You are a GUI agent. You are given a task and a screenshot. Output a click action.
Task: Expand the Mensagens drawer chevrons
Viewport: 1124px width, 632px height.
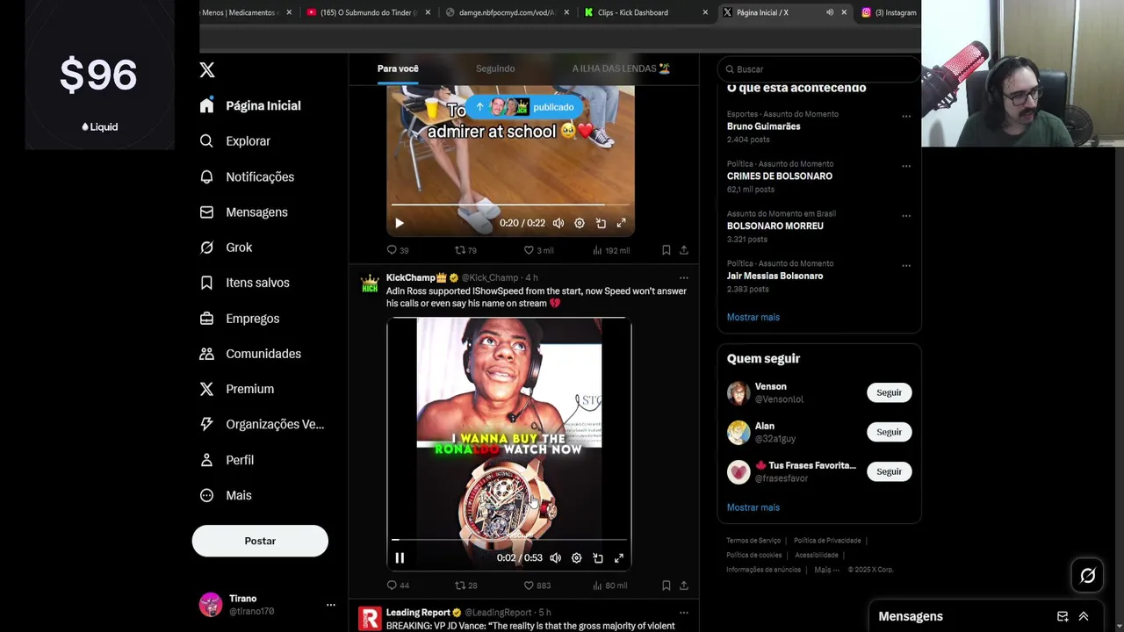coord(1084,616)
